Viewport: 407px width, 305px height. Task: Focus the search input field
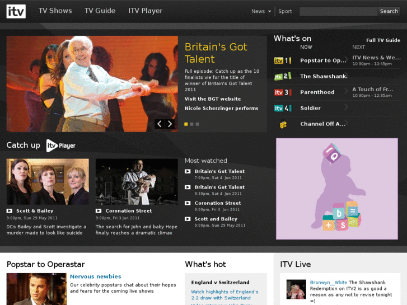pyautogui.click(x=339, y=11)
